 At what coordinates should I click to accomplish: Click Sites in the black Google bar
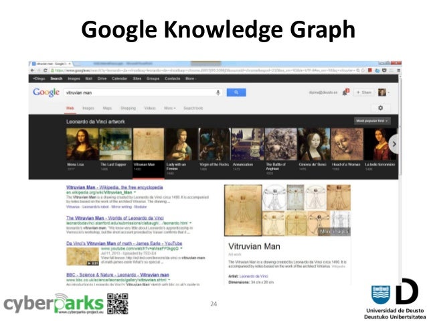(137, 78)
